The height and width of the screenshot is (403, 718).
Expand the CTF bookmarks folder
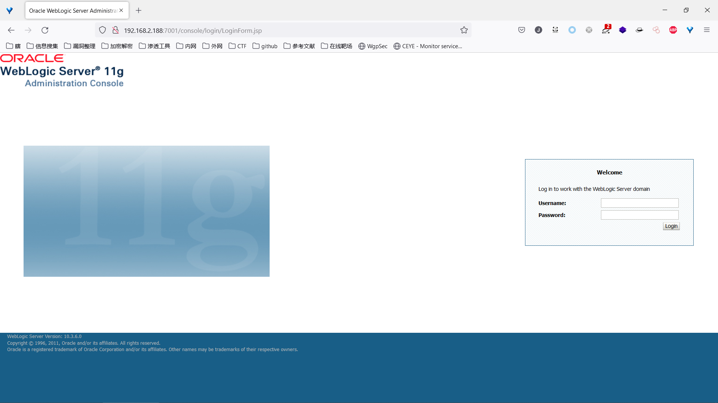pos(237,46)
